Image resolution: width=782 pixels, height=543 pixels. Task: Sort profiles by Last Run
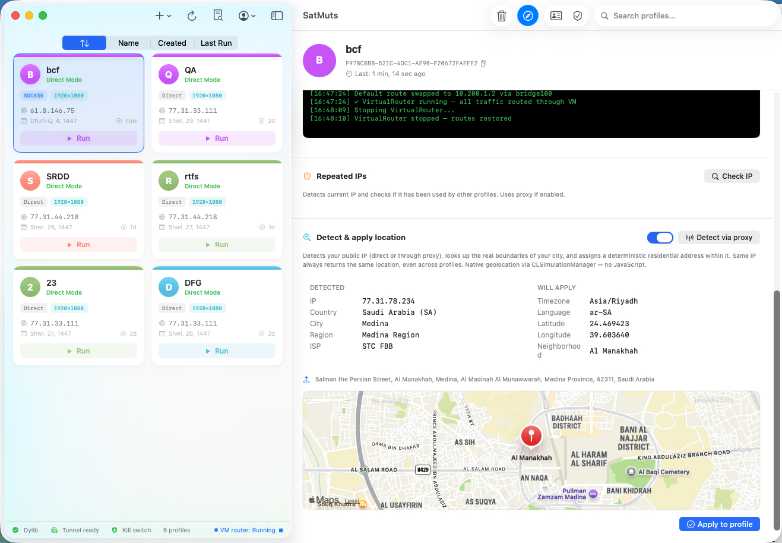216,43
